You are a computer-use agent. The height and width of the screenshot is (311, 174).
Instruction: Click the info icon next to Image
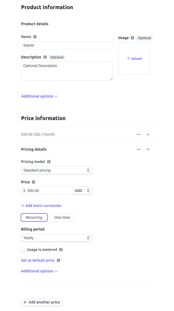132,38
